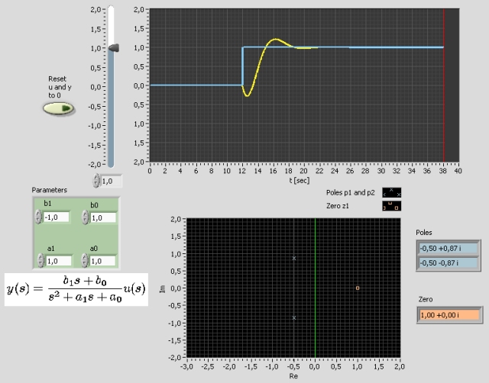Click the red time cursor line

[444, 84]
